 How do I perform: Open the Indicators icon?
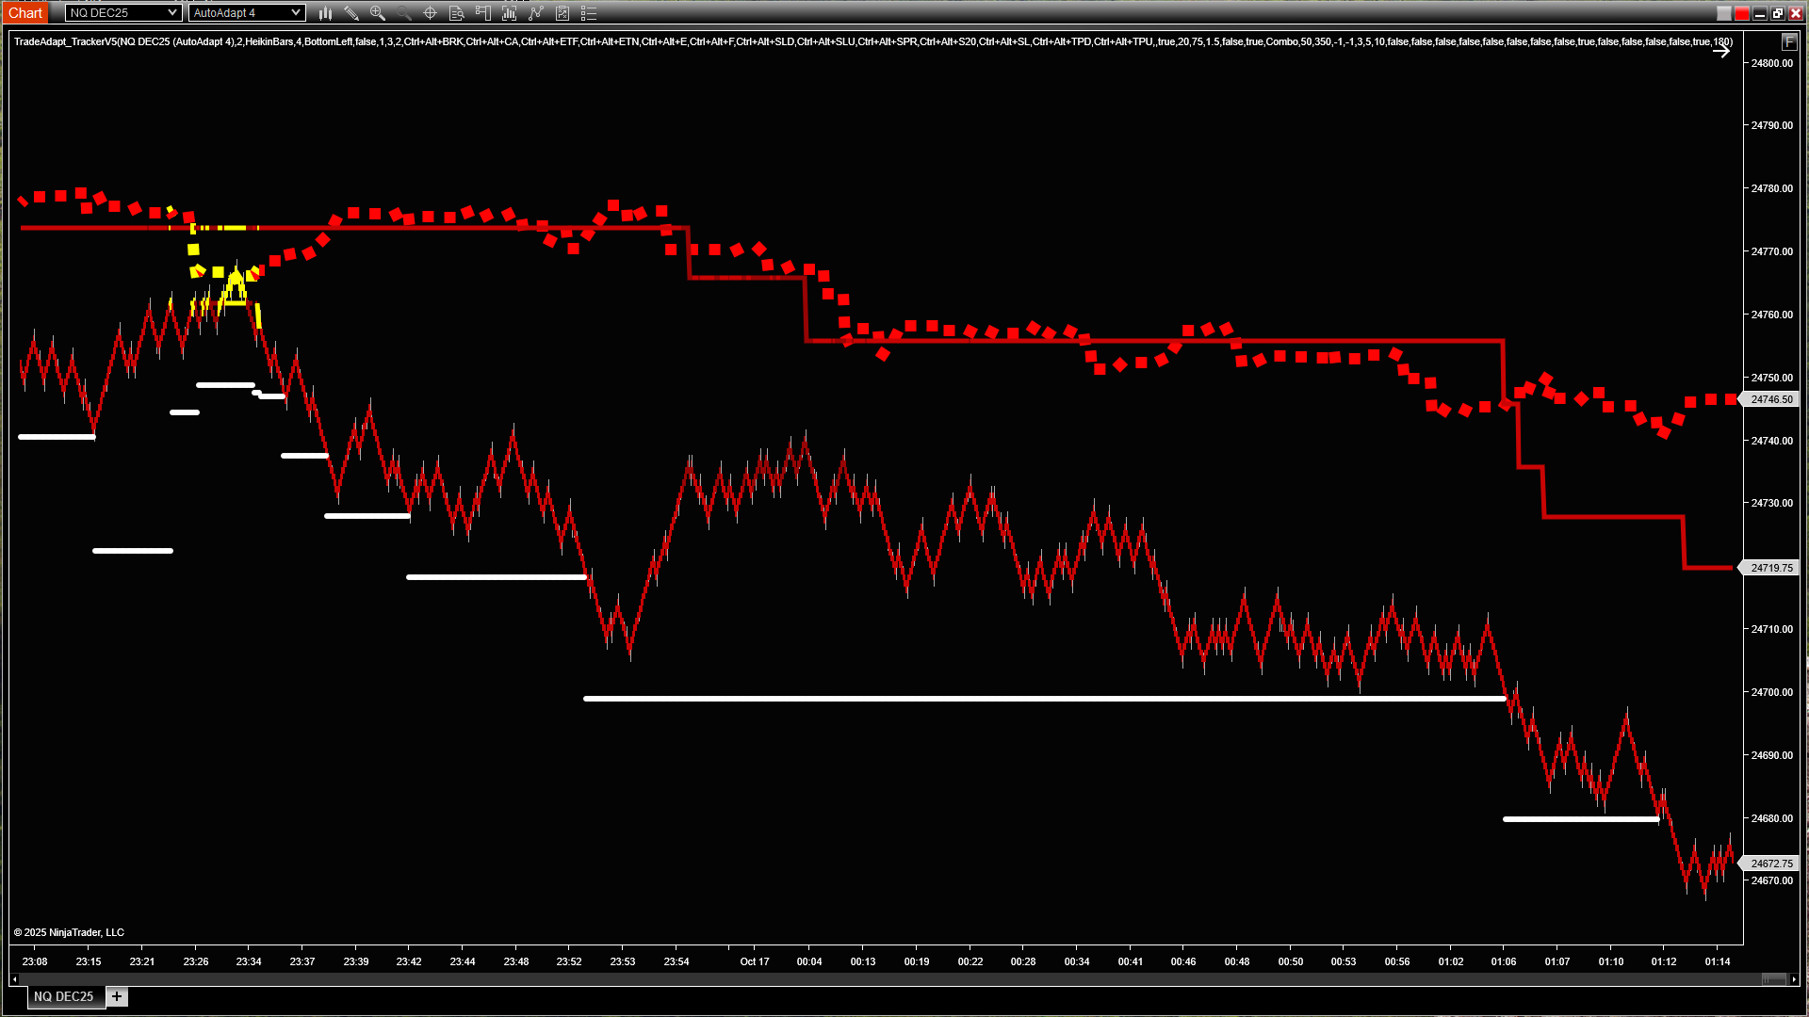click(x=536, y=13)
